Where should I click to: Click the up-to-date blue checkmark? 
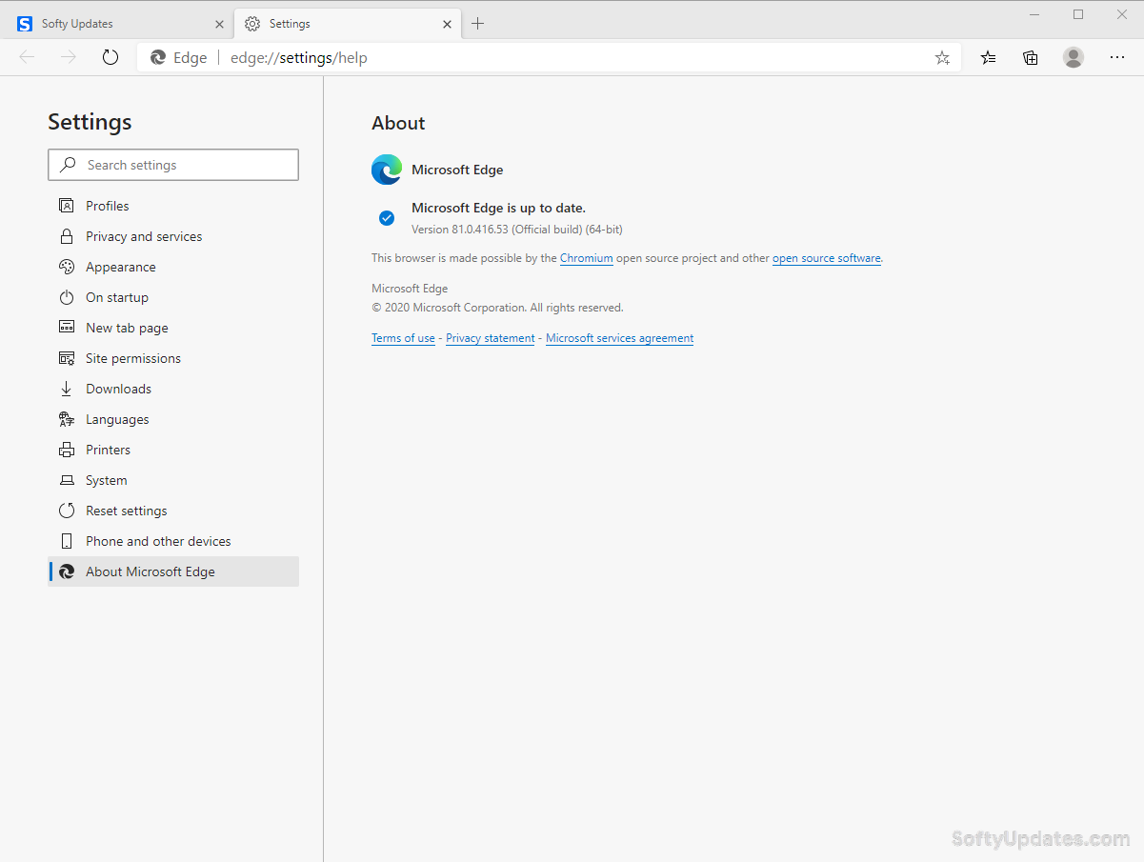387,218
